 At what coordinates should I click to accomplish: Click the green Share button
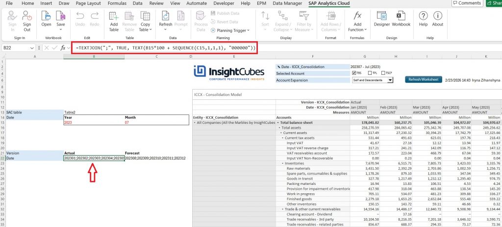click(494, 3)
